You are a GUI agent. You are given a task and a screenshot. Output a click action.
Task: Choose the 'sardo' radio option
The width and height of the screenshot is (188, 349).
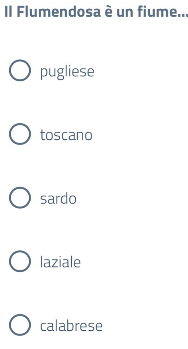pos(20,198)
